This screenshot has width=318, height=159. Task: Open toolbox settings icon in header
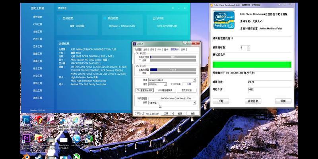(173, 8)
